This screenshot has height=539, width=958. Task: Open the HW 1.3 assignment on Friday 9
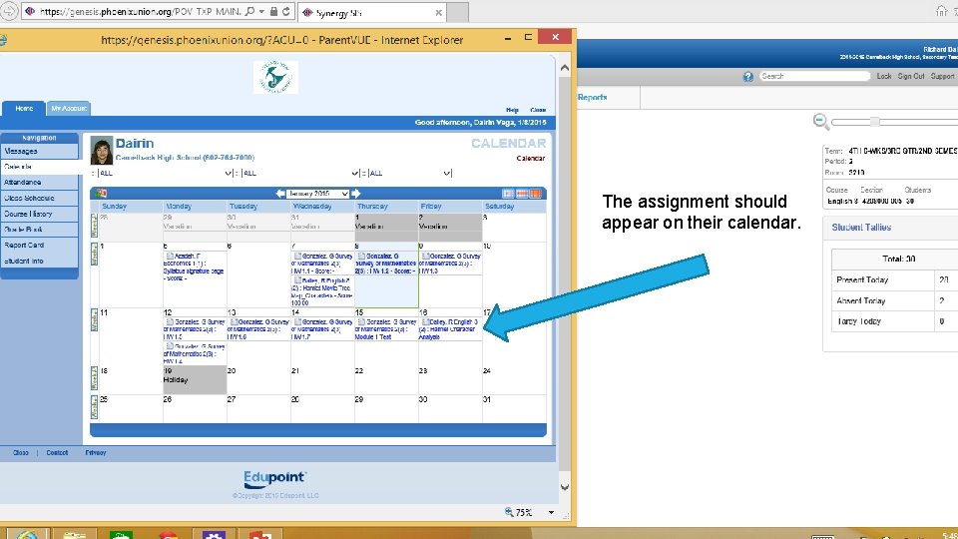450,264
